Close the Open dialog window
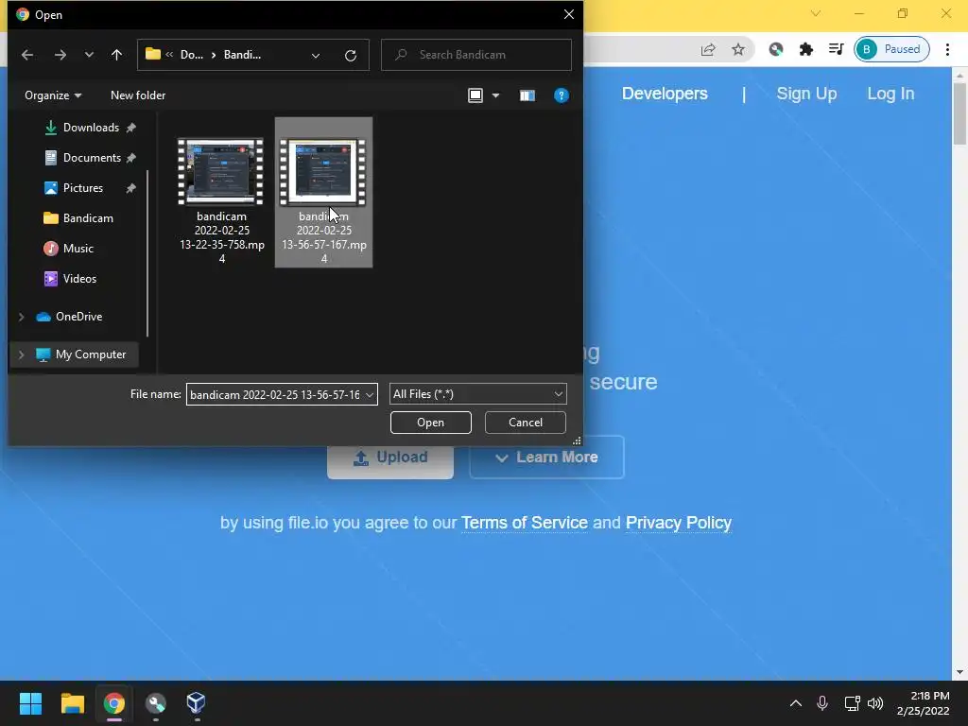 click(x=568, y=14)
